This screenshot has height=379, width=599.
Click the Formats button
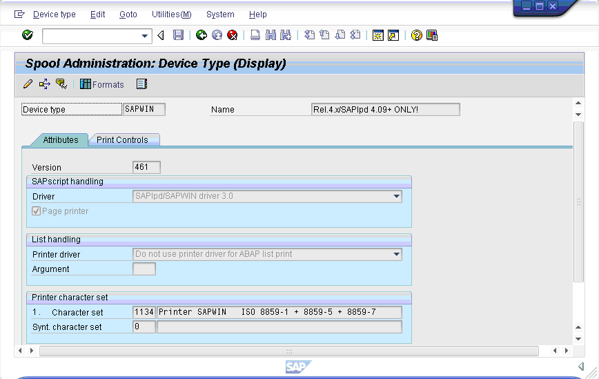tap(102, 84)
